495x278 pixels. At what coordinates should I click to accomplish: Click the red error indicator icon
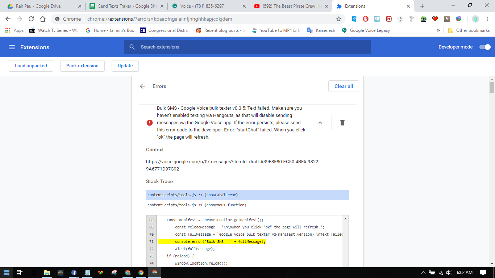[150, 123]
